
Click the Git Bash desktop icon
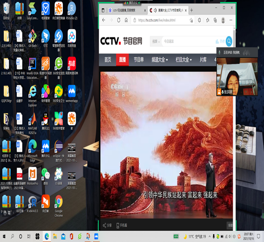(x=33, y=38)
